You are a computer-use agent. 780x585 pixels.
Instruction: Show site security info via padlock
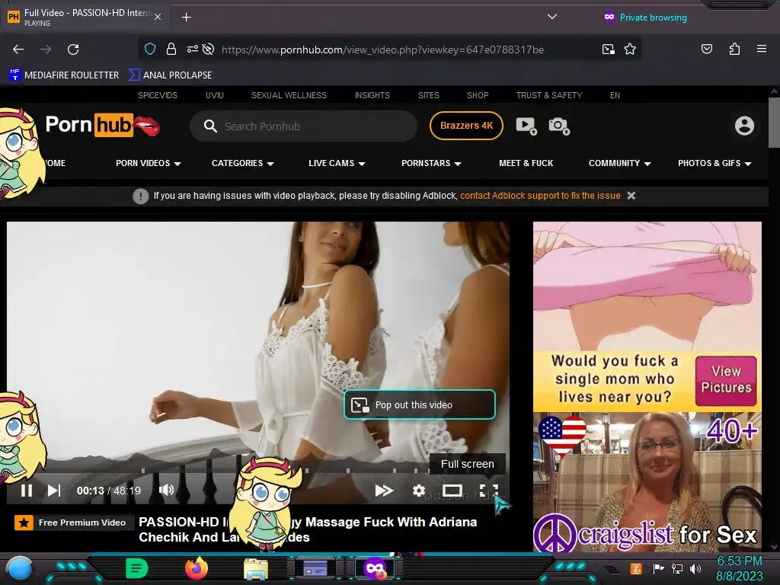(171, 50)
